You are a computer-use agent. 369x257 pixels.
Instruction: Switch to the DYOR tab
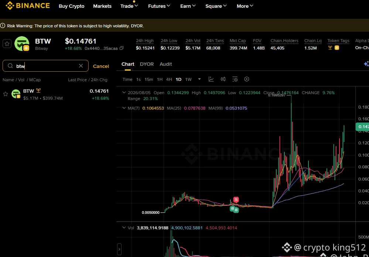click(147, 64)
